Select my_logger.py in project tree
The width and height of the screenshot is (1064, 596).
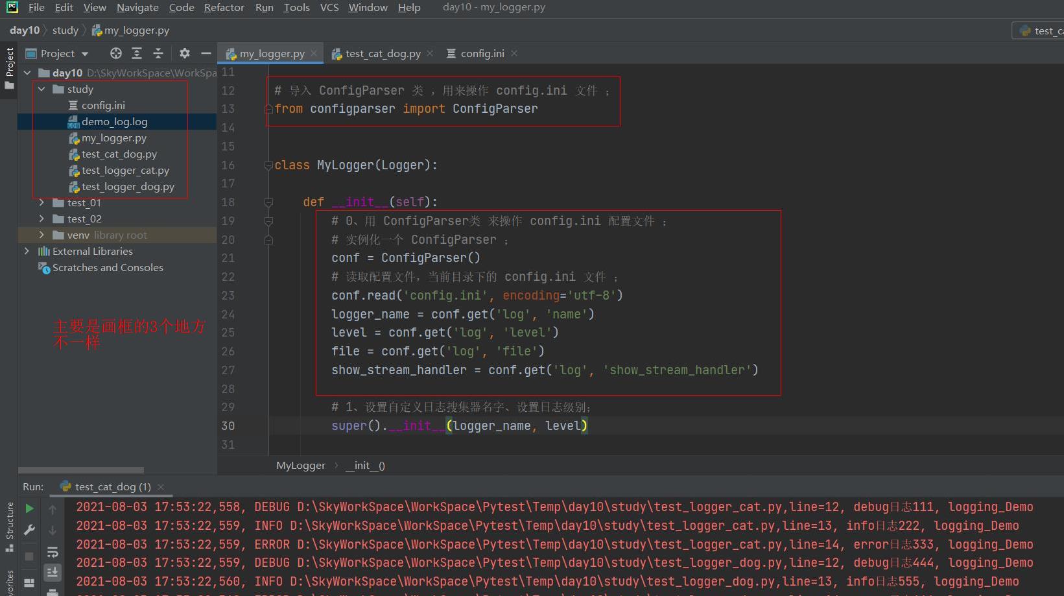108,137
